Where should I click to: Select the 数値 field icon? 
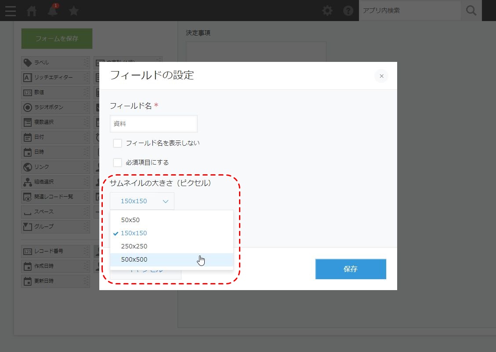click(x=28, y=93)
